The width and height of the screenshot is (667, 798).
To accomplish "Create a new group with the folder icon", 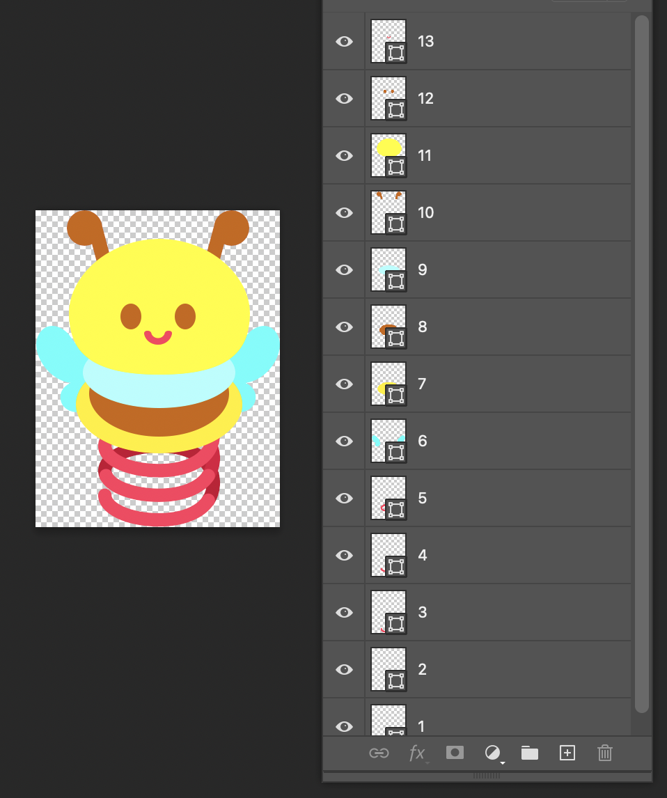I will [x=529, y=753].
